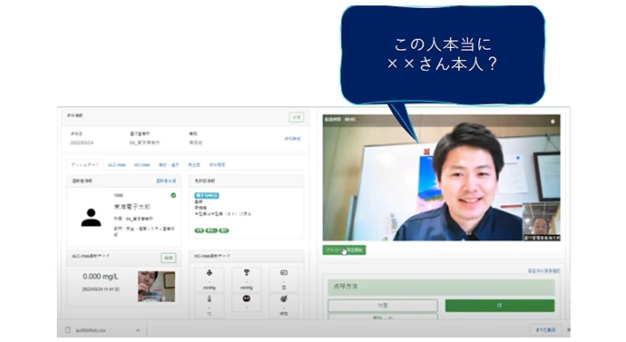Click the driver name in driver info
The width and height of the screenshot is (626, 342).
(x=132, y=207)
